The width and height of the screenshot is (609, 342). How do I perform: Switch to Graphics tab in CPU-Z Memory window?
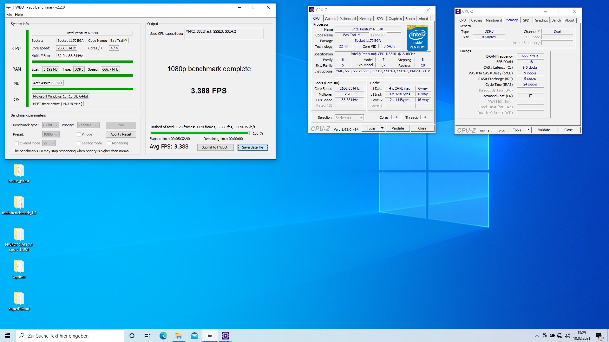[541, 20]
